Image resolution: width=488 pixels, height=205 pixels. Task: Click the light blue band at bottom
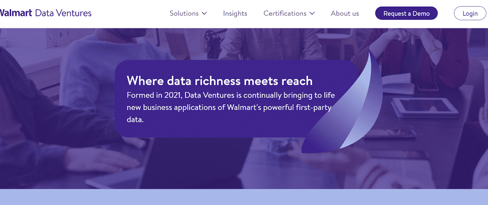244,197
